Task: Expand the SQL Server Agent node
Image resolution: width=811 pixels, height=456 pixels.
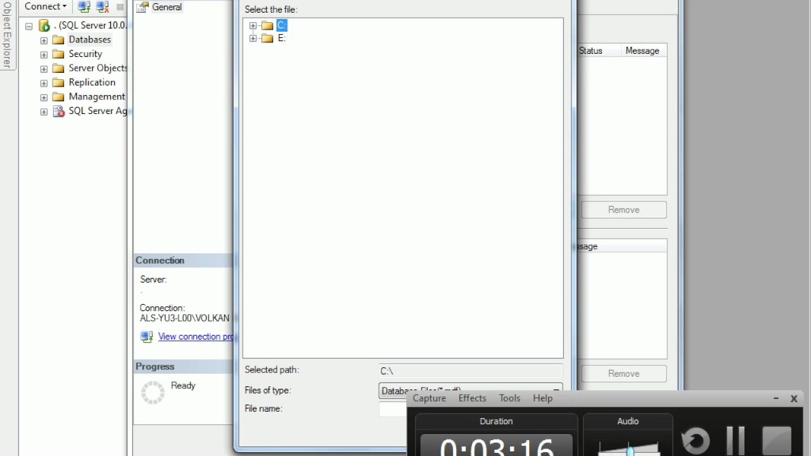Action: [x=44, y=111]
